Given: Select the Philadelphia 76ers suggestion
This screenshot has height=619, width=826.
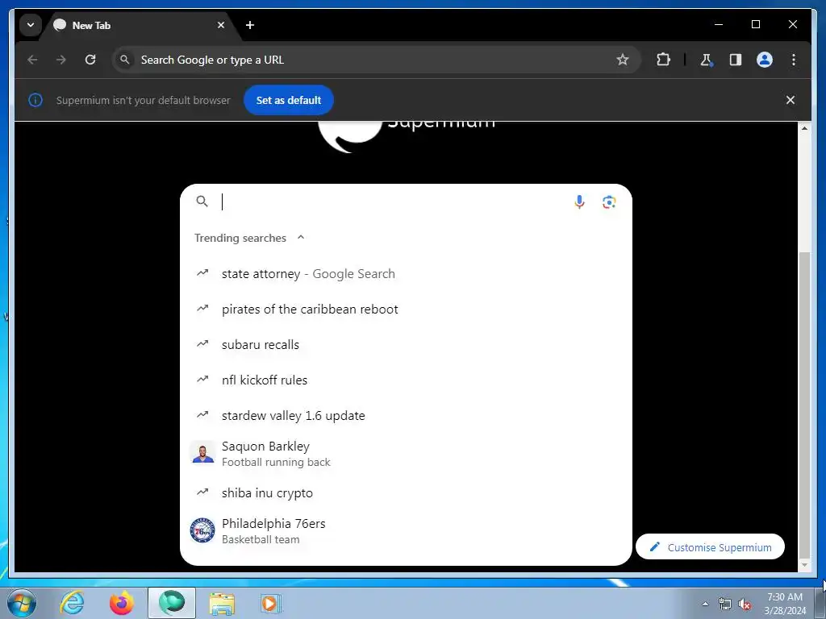Looking at the screenshot, I should click(x=406, y=531).
